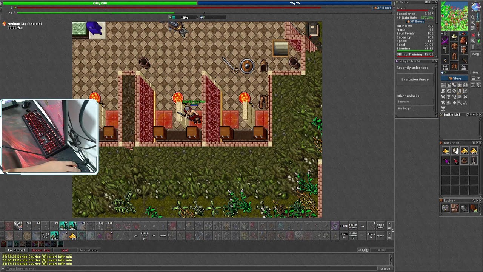Click the blue mana bar
This screenshot has width=483, height=272.
[295, 3]
